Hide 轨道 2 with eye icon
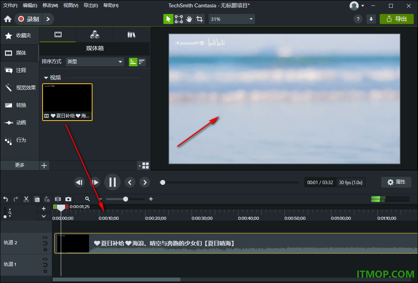This screenshot has width=418, height=283. coord(45,237)
